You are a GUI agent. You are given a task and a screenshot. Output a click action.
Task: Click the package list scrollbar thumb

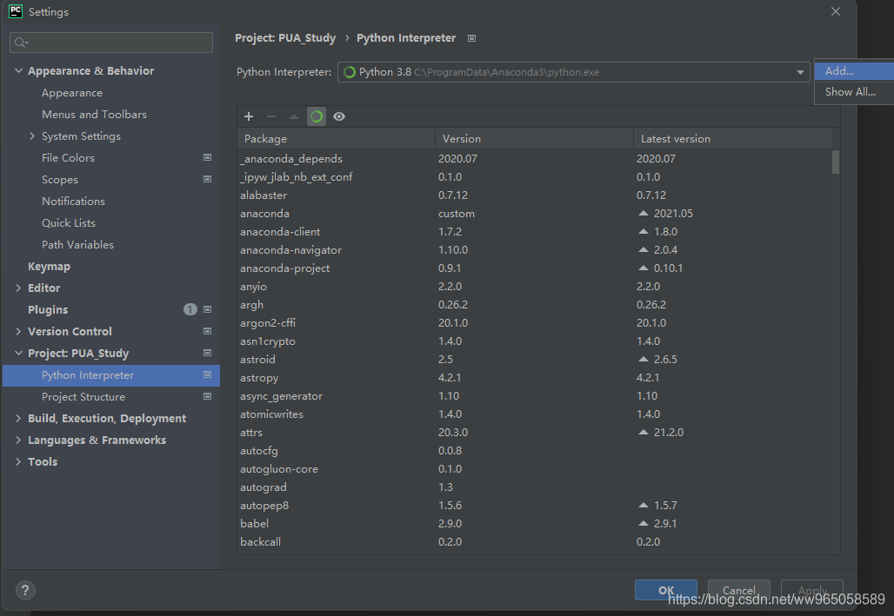(x=835, y=162)
